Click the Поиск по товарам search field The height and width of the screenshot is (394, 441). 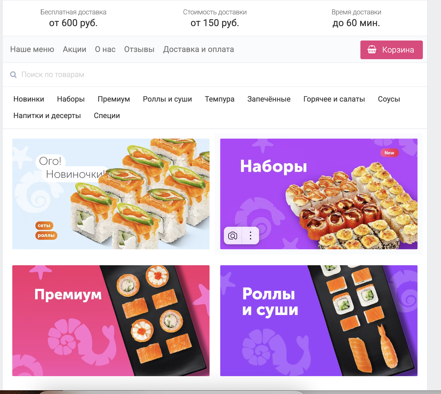click(215, 75)
